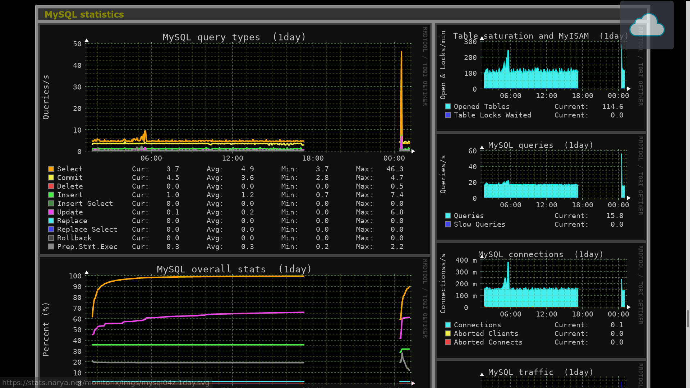This screenshot has width=690, height=388.
Task: Click the blue Slow Queries legend swatch
Action: [448, 224]
